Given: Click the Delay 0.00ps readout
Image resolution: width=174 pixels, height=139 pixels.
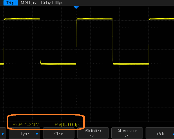Looking at the screenshot, I should 52,3.
